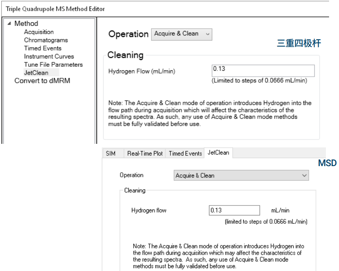Click the MSD Hydrogen flow input box

click(x=234, y=210)
